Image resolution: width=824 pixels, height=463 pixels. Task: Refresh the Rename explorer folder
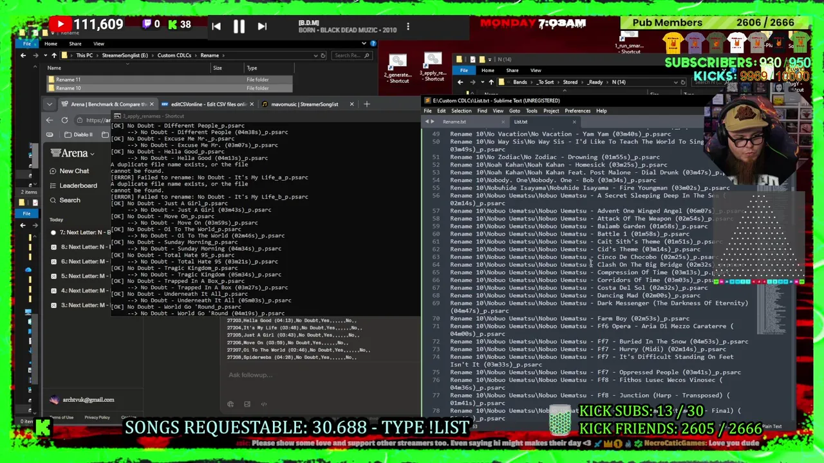pyautogui.click(x=323, y=55)
